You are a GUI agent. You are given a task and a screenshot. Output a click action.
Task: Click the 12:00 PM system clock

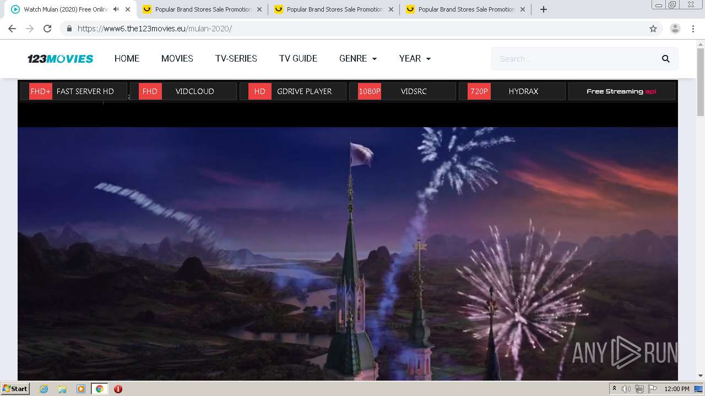[x=677, y=389]
